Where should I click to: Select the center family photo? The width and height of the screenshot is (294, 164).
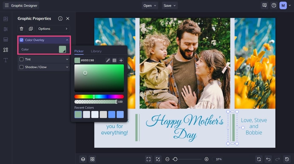point(185,63)
